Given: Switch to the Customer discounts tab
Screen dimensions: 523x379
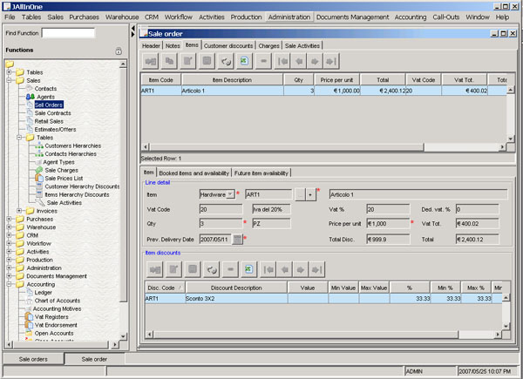Looking at the screenshot, I should click(228, 45).
